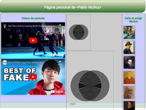Select the orange shirt portrait thumbnail
146x110 pixels.
point(129,77)
